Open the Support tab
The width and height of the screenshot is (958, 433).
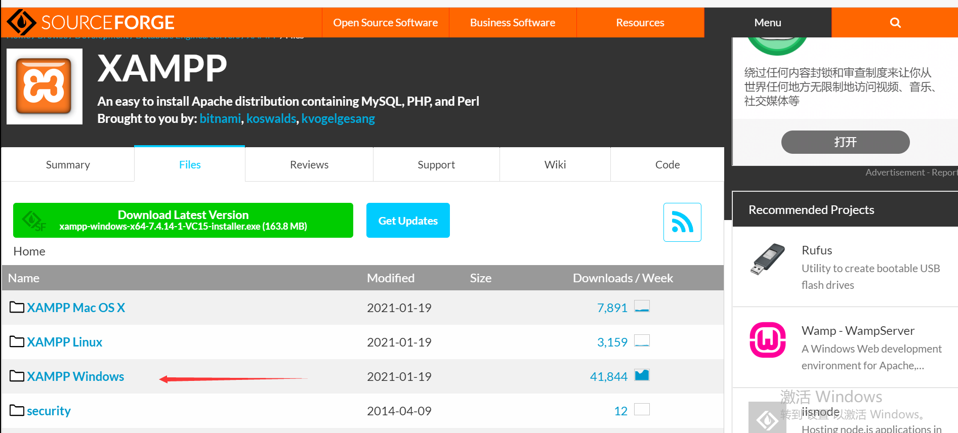coord(436,164)
